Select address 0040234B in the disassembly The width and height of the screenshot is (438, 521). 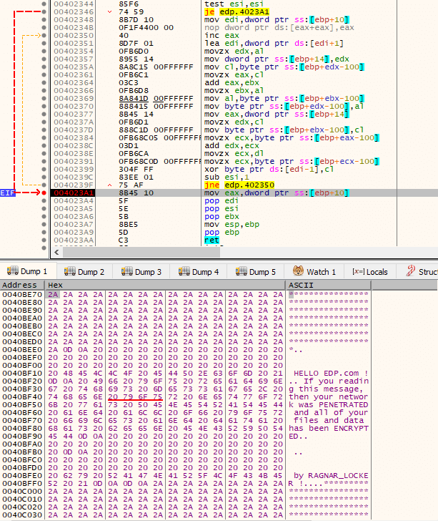(74, 27)
